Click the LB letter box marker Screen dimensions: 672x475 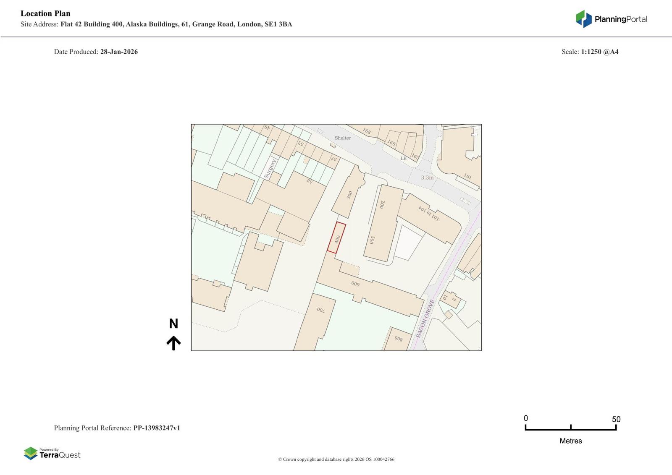tap(403, 159)
